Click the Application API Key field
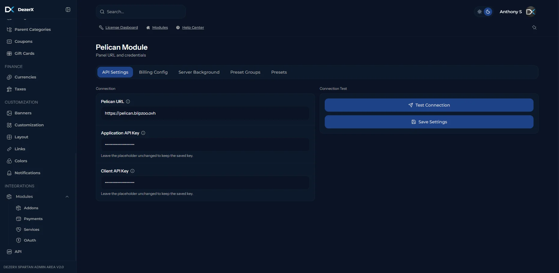The width and height of the screenshot is (559, 273). click(x=205, y=145)
